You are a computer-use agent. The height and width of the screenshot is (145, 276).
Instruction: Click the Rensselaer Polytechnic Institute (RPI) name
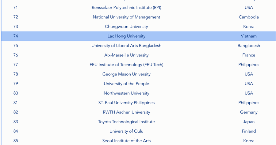[126, 8]
